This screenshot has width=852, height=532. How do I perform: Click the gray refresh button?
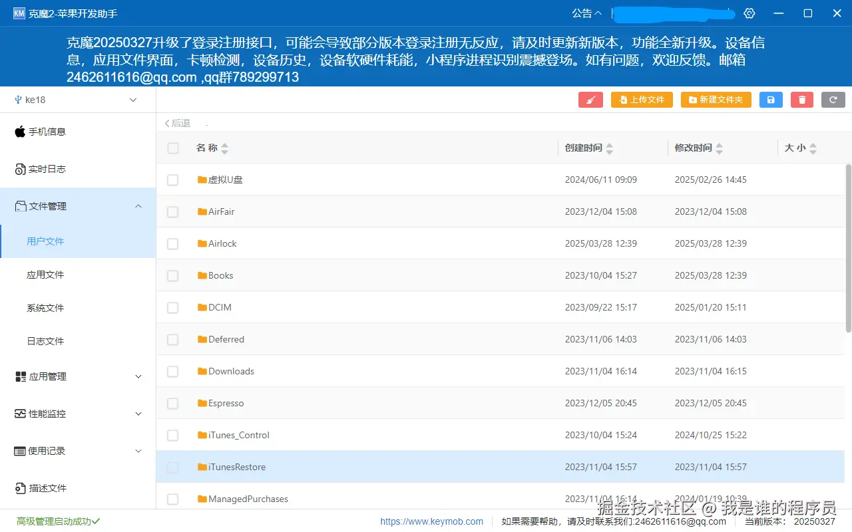point(833,100)
